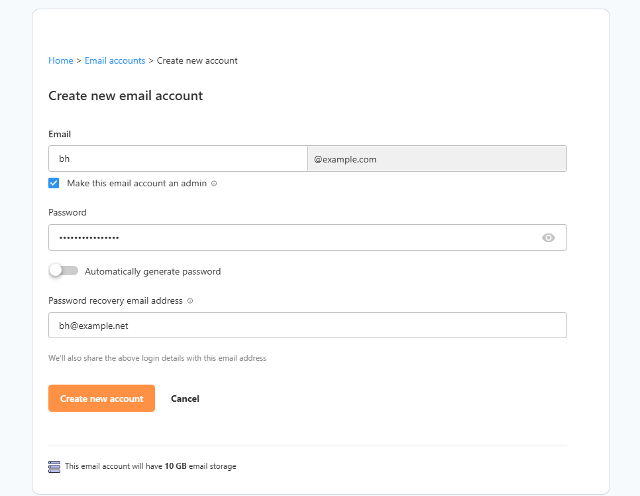
Task: Click the Create new email account heading
Action: [125, 96]
